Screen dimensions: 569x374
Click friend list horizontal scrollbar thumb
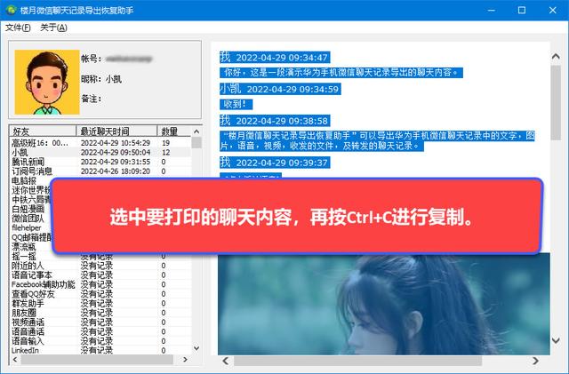(97, 360)
